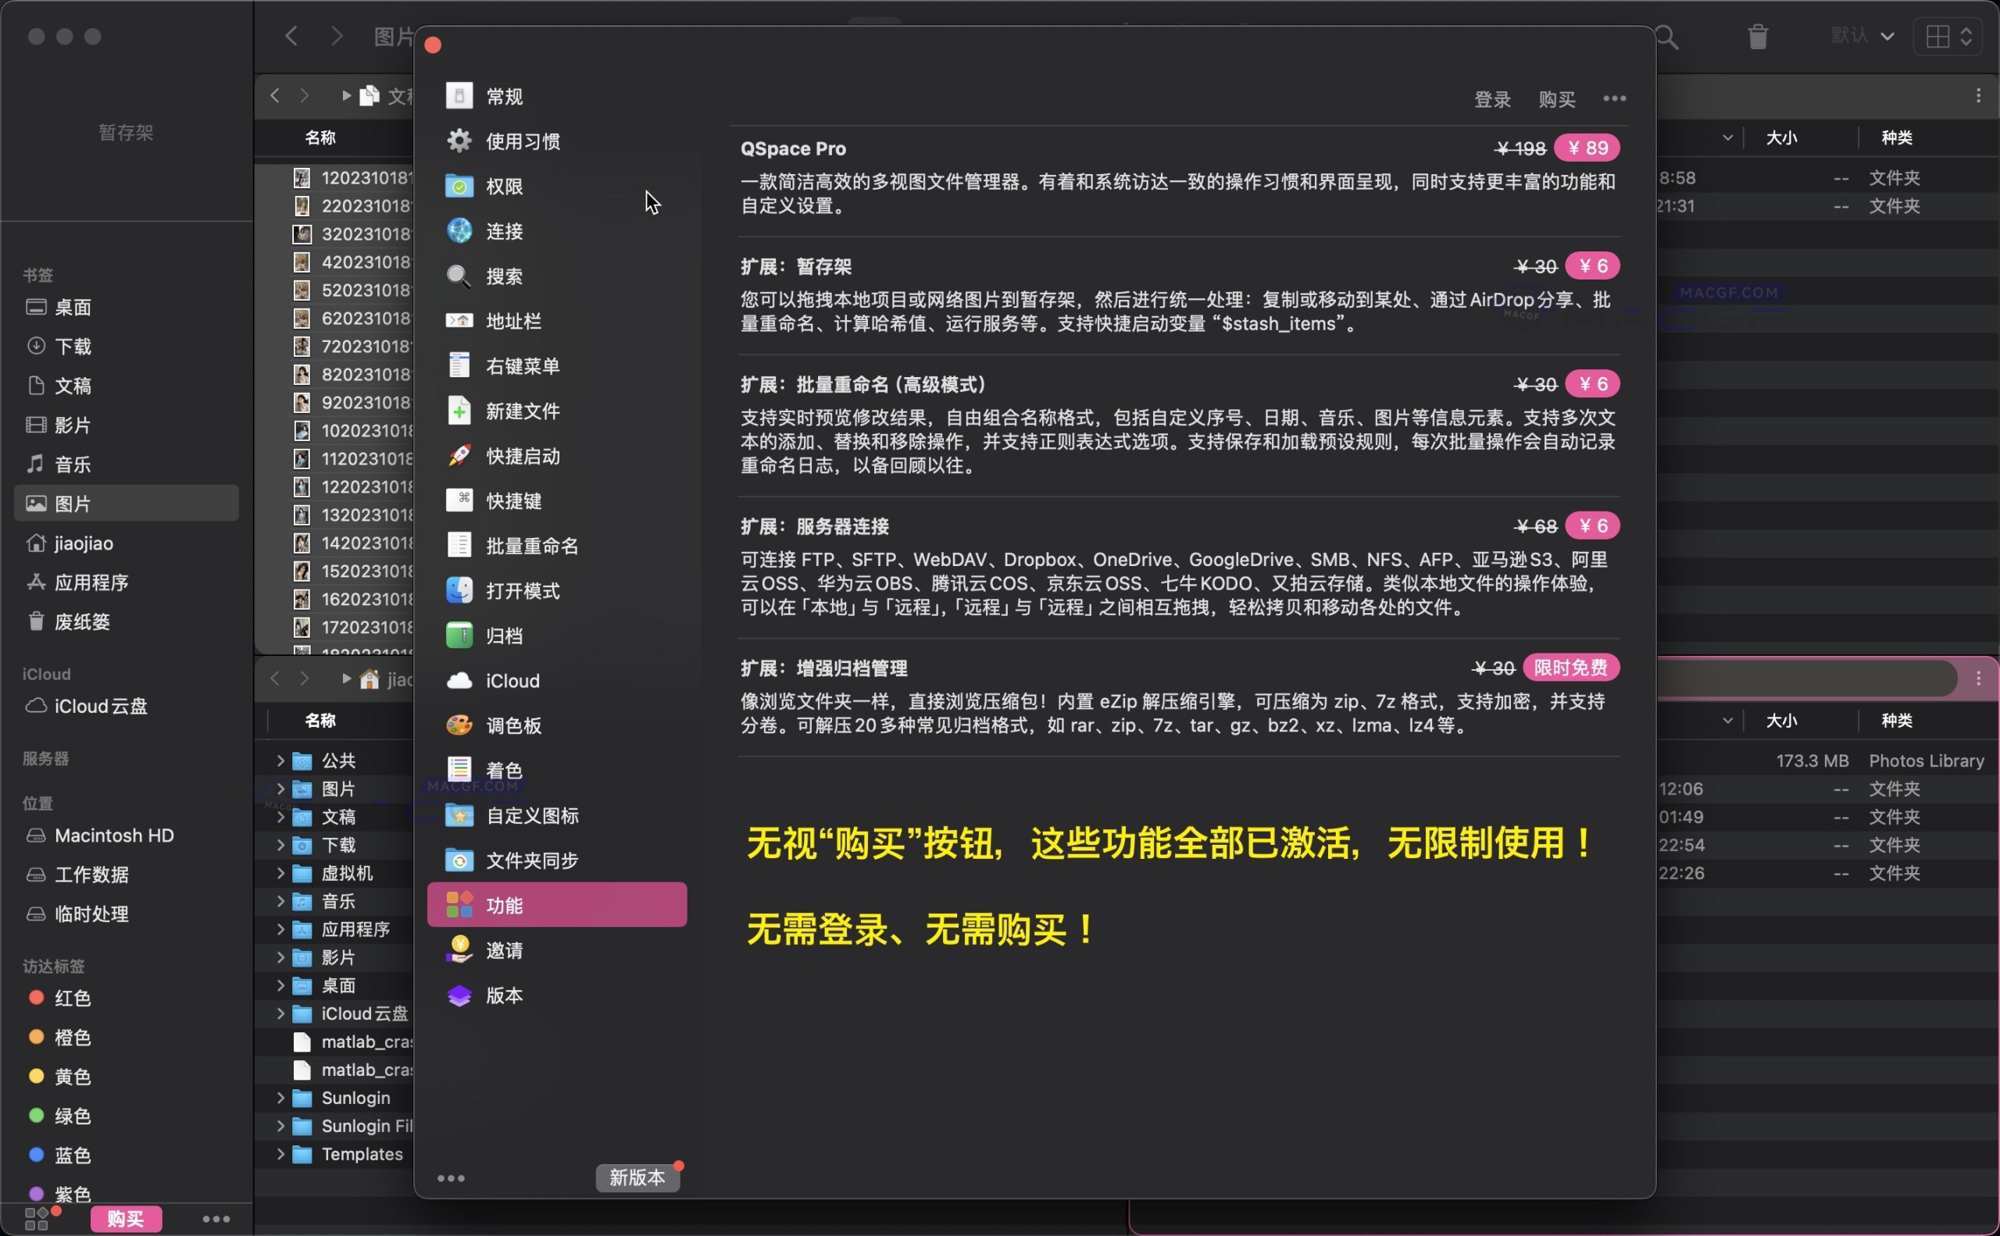Select the 快捷启动 rocket icon
Screen dimensions: 2000x1236
click(459, 456)
